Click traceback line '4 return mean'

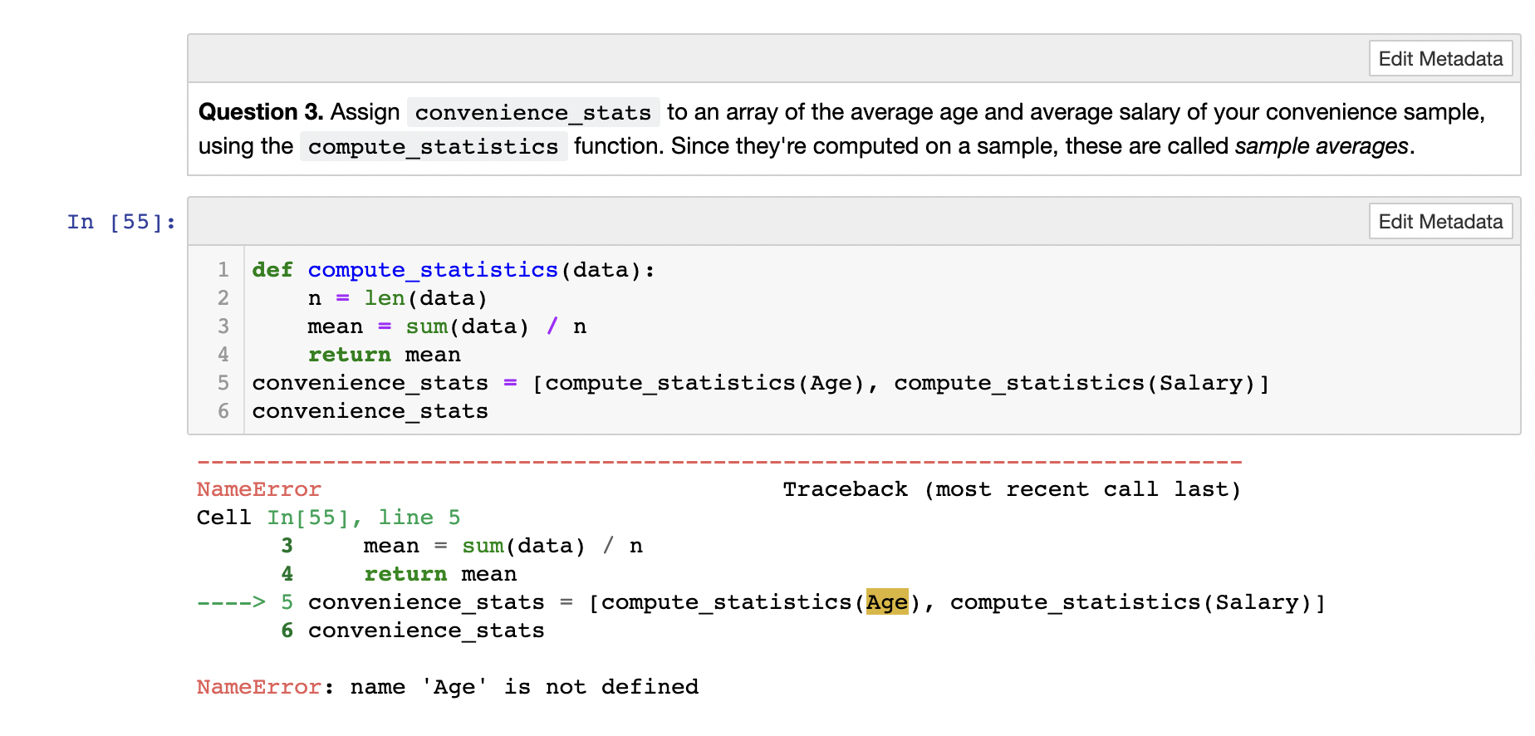(x=399, y=574)
